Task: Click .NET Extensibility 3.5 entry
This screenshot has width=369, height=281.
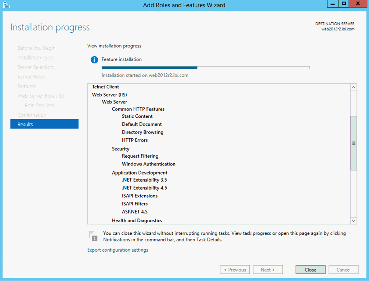Action: coord(144,180)
